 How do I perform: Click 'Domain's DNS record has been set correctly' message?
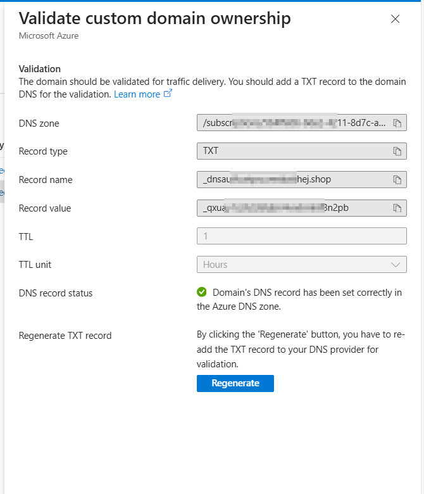299,300
